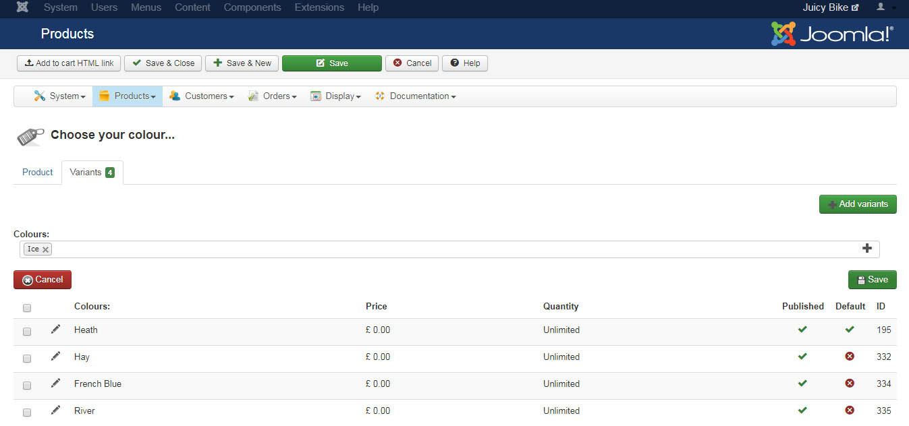Set French Blue as default variant
909x426 pixels.
[850, 383]
